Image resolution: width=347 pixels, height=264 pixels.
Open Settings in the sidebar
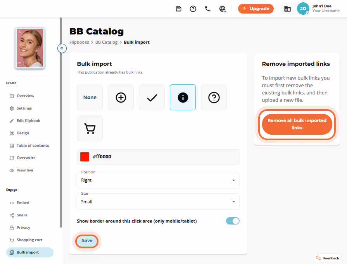click(x=24, y=108)
